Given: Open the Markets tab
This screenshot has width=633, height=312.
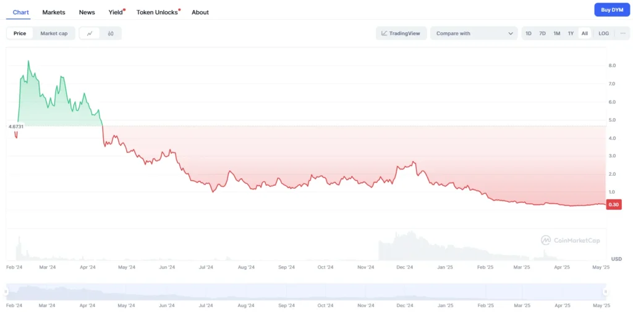Looking at the screenshot, I should click(x=54, y=12).
